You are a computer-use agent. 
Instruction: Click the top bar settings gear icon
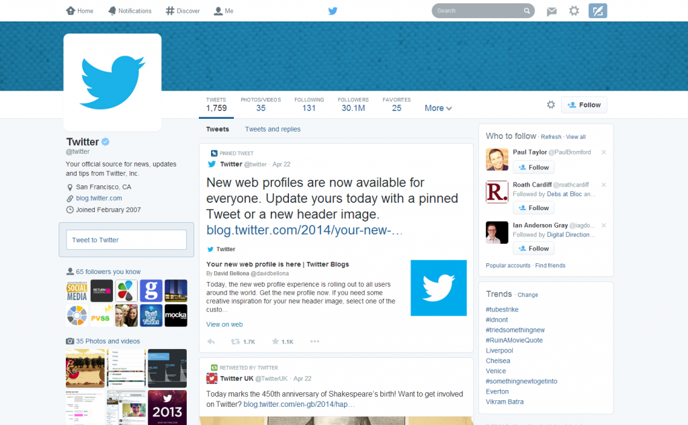[574, 11]
